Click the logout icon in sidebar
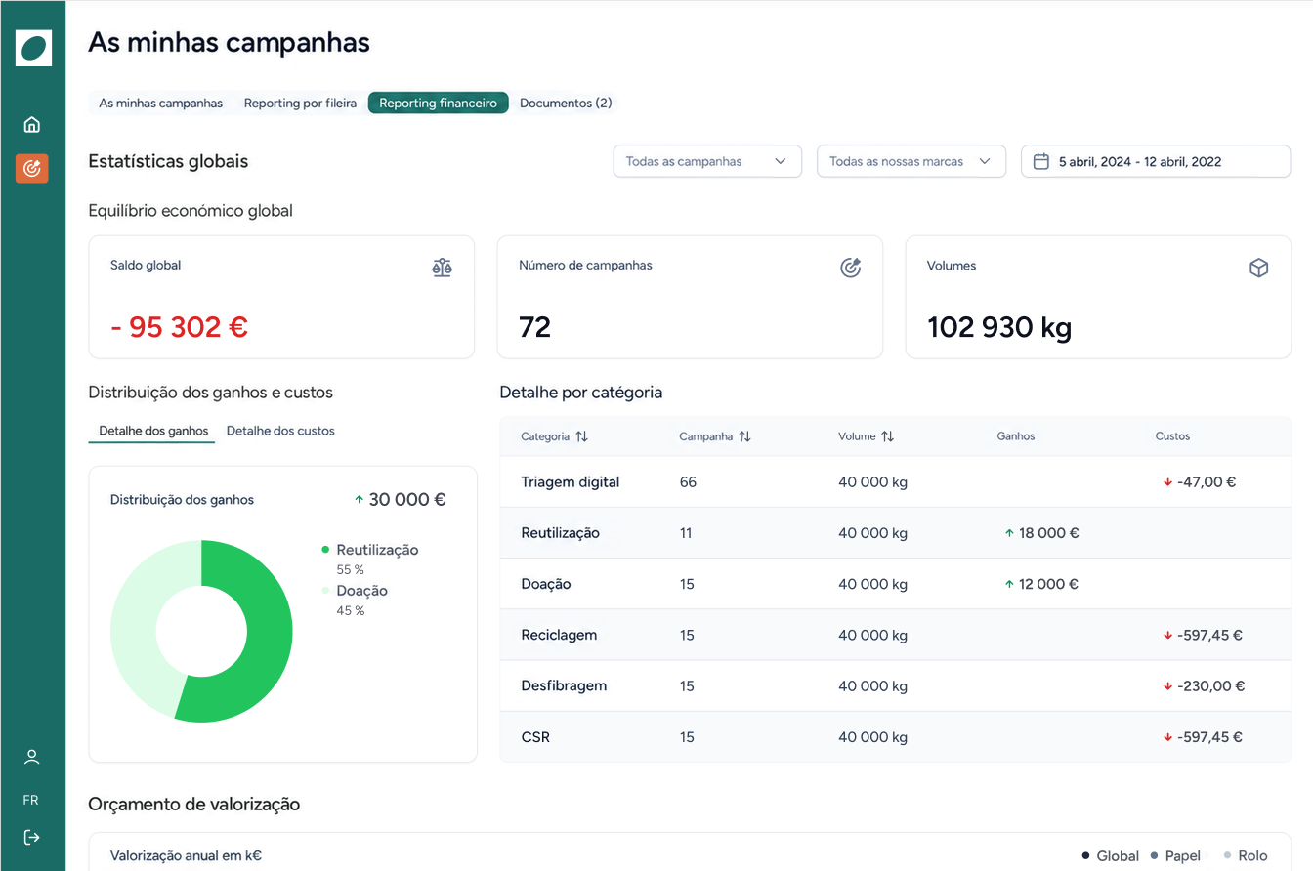The width and height of the screenshot is (1313, 871). coord(32,837)
